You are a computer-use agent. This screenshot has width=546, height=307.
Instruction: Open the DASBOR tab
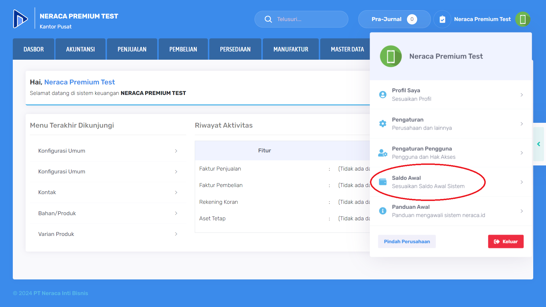pos(34,49)
